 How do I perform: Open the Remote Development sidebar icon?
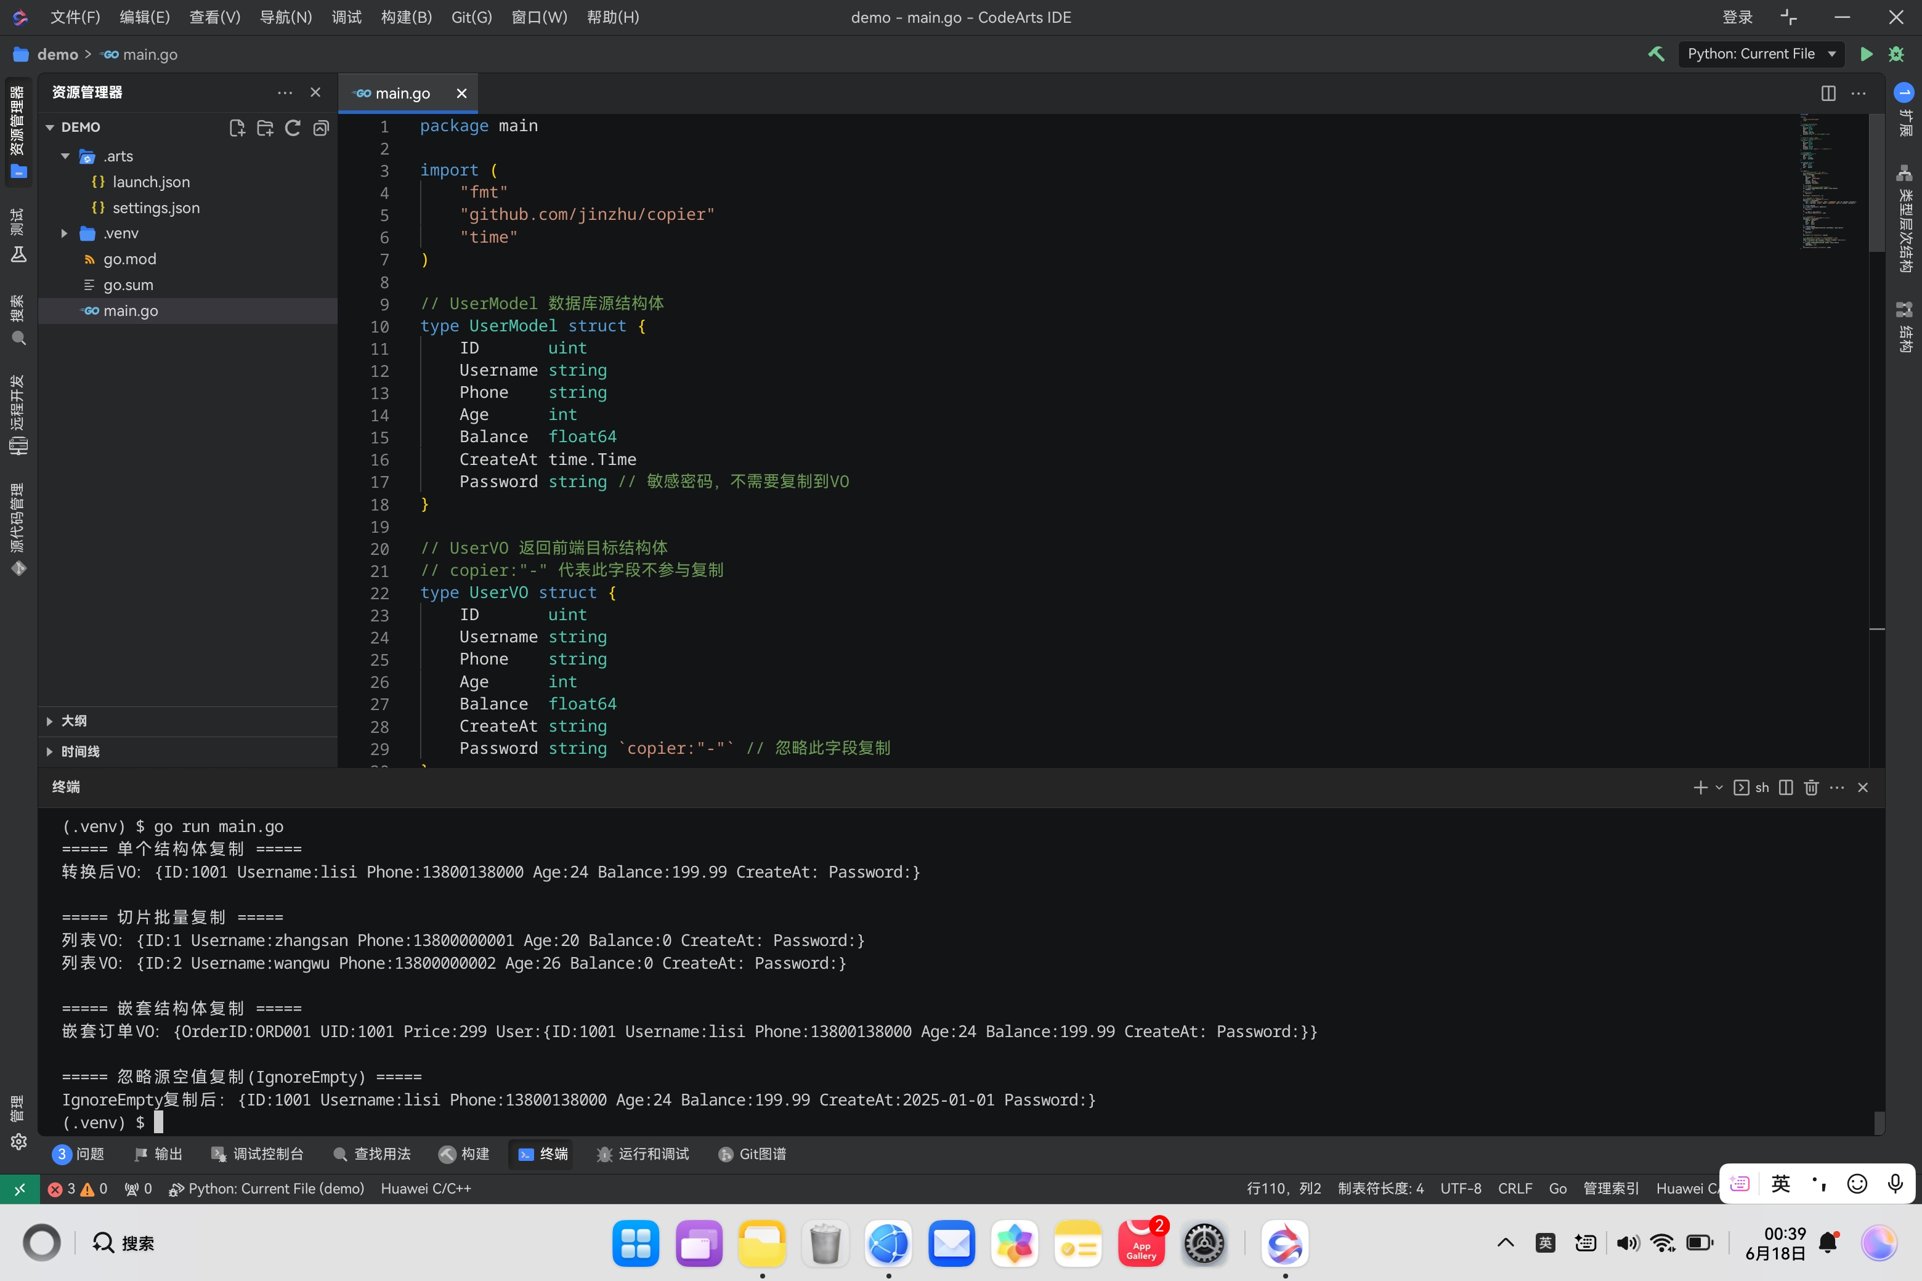pos(18,415)
